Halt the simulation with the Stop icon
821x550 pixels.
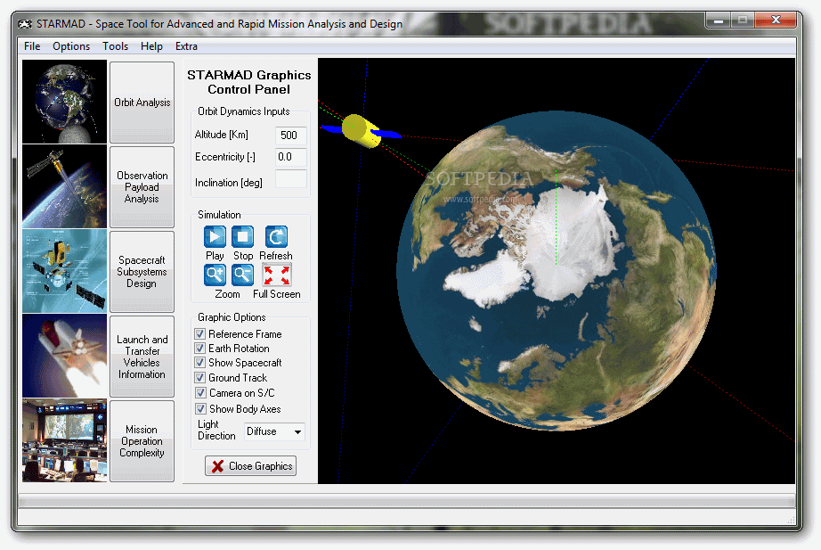(x=243, y=237)
